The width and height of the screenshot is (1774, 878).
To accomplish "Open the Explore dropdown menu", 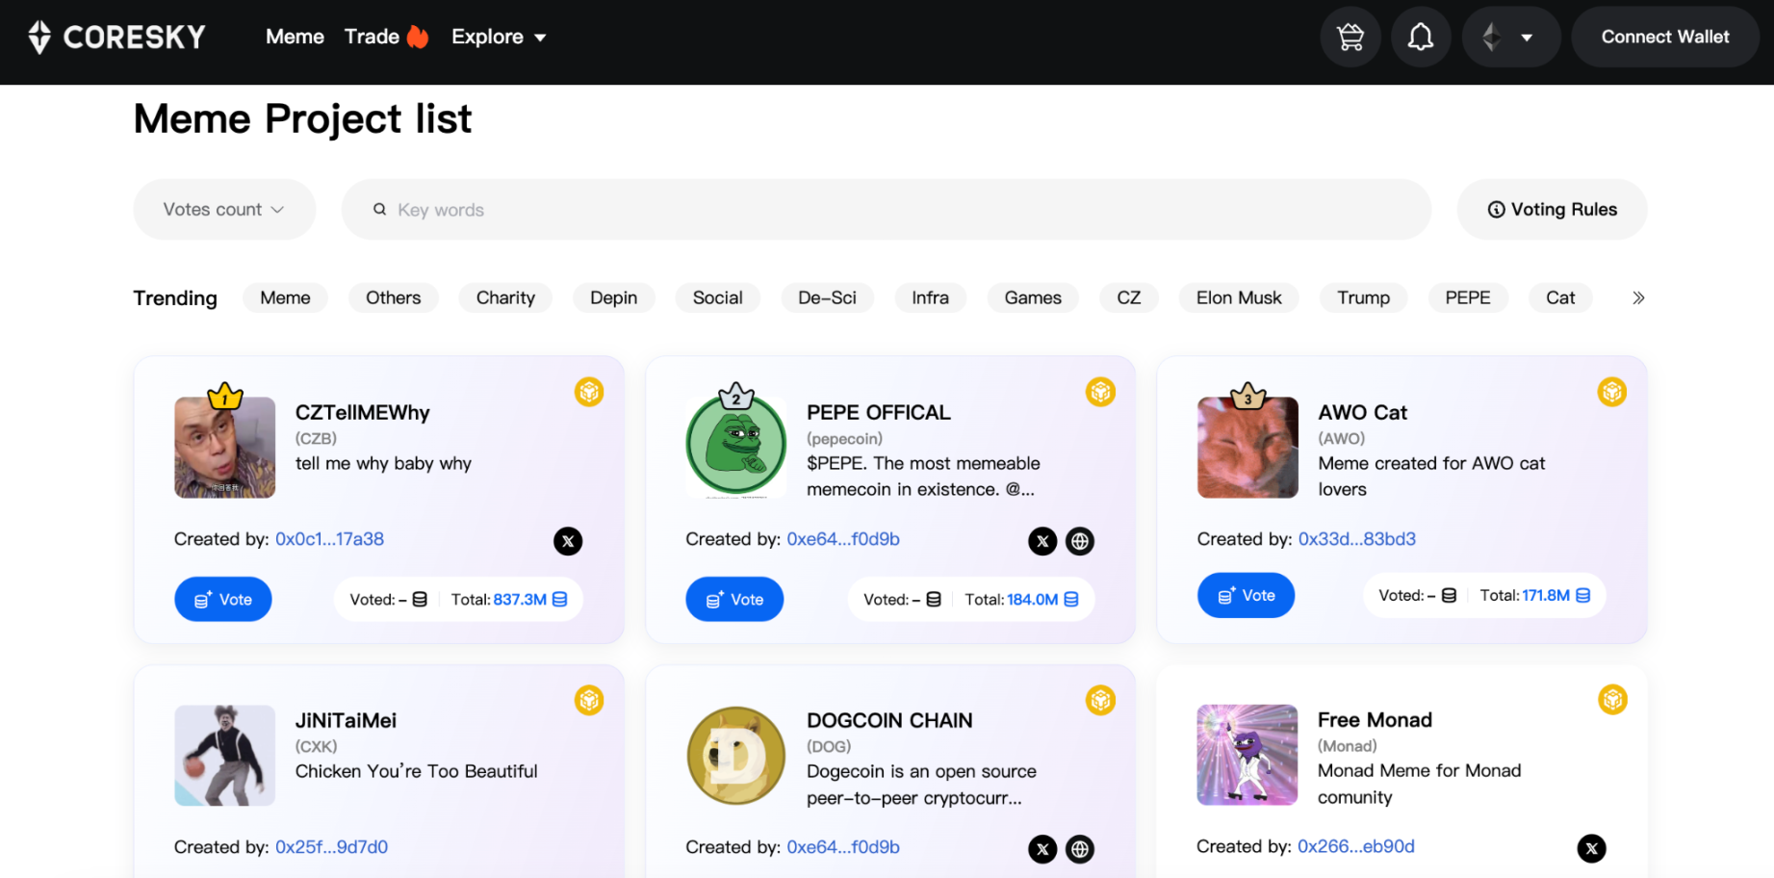I will tap(499, 37).
